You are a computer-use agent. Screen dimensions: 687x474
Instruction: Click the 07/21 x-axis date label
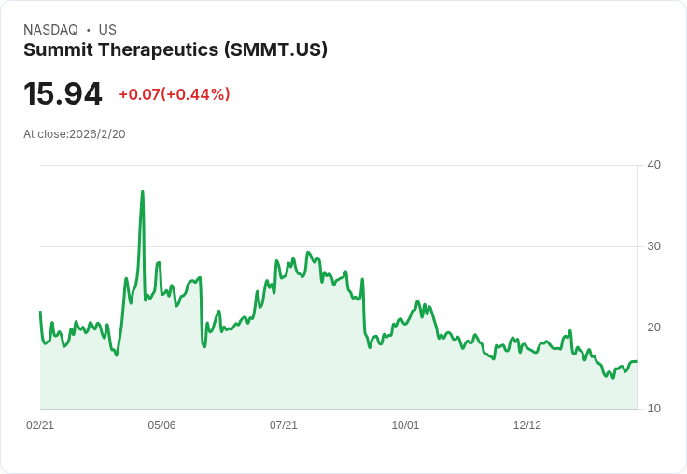(284, 425)
